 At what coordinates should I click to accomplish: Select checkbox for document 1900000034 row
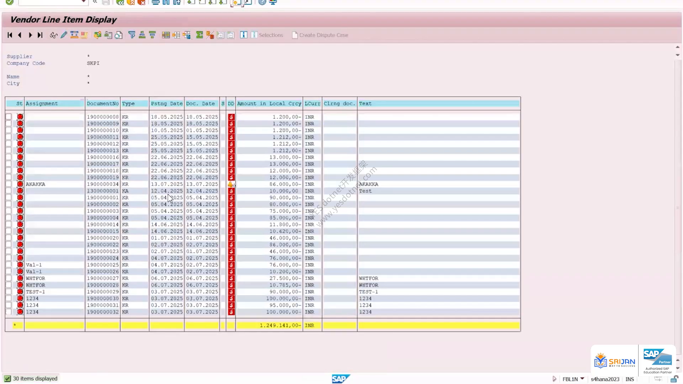point(9,184)
